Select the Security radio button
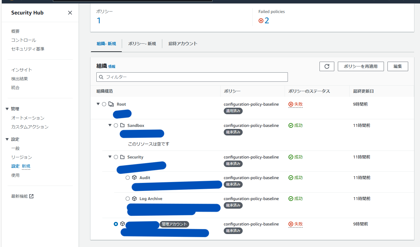420x247 pixels. tap(116, 157)
